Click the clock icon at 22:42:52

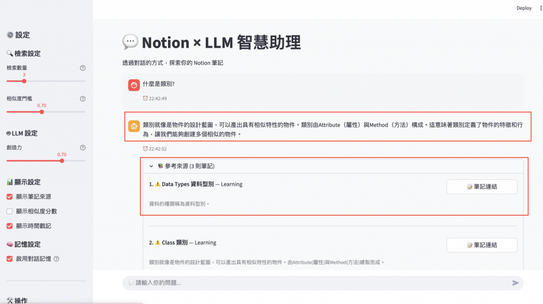coord(145,149)
